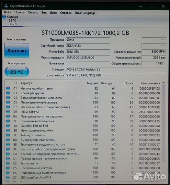Click the status orb for attribute C5
The width and height of the screenshot is (170, 185).
[x=8, y=168]
